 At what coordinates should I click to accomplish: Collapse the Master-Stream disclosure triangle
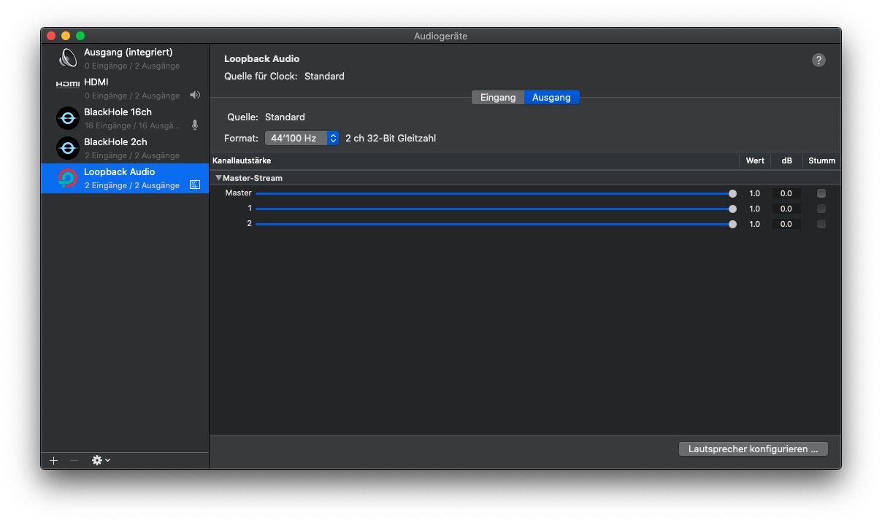tap(218, 178)
